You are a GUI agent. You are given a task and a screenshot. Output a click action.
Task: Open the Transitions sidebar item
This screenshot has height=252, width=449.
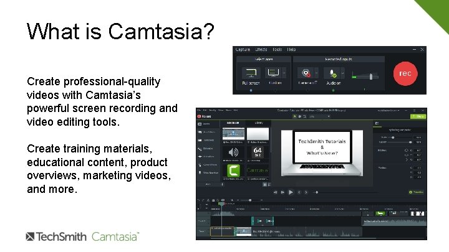click(x=206, y=140)
